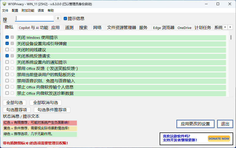Switch to the 服务 tab
The height and width of the screenshot is (148, 236).
(144, 28)
